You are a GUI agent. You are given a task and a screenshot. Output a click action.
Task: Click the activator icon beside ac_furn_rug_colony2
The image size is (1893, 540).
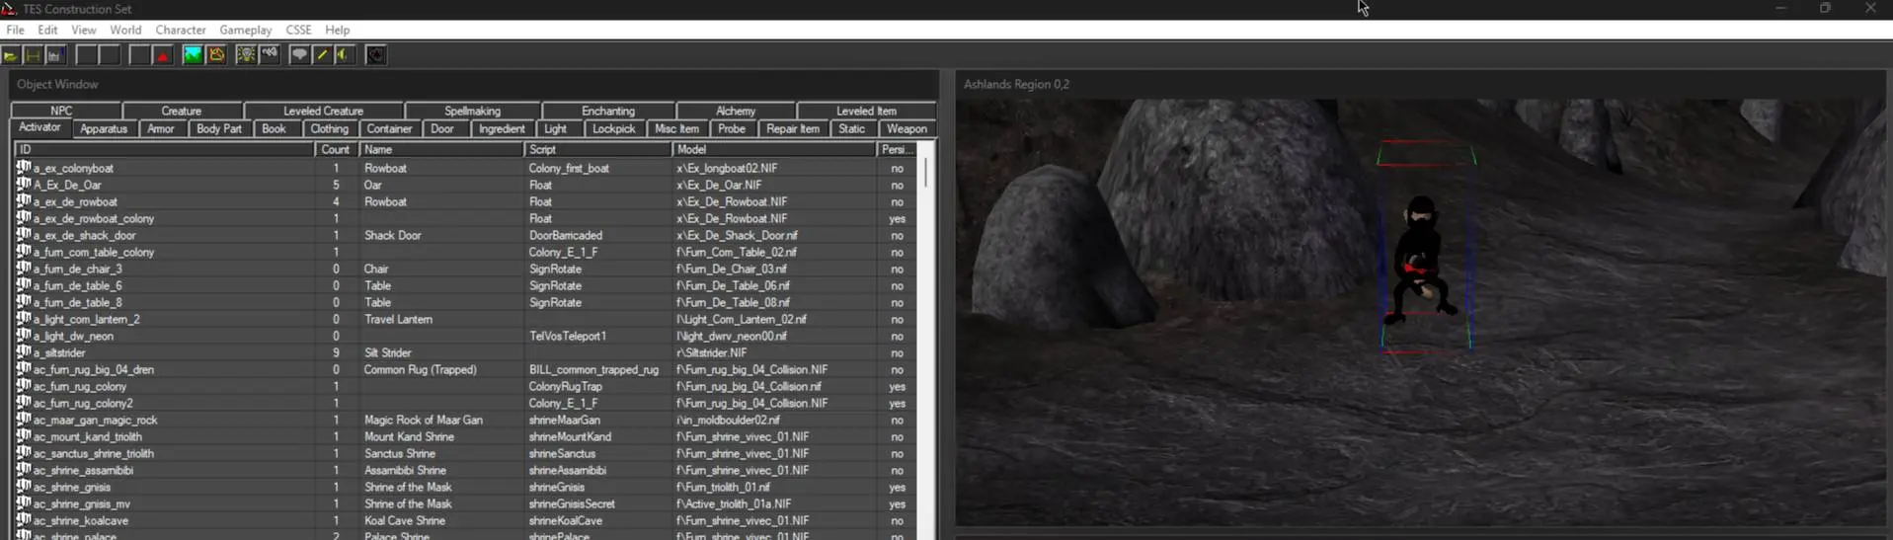pos(24,403)
